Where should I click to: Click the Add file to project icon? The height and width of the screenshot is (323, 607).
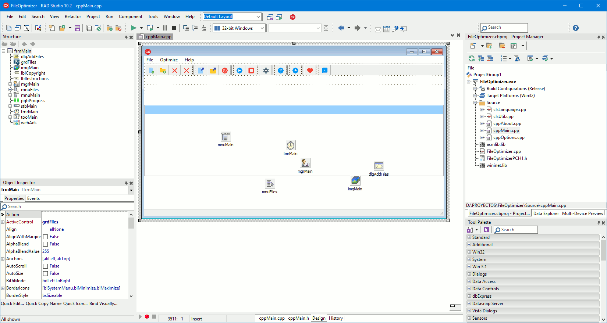coord(109,28)
